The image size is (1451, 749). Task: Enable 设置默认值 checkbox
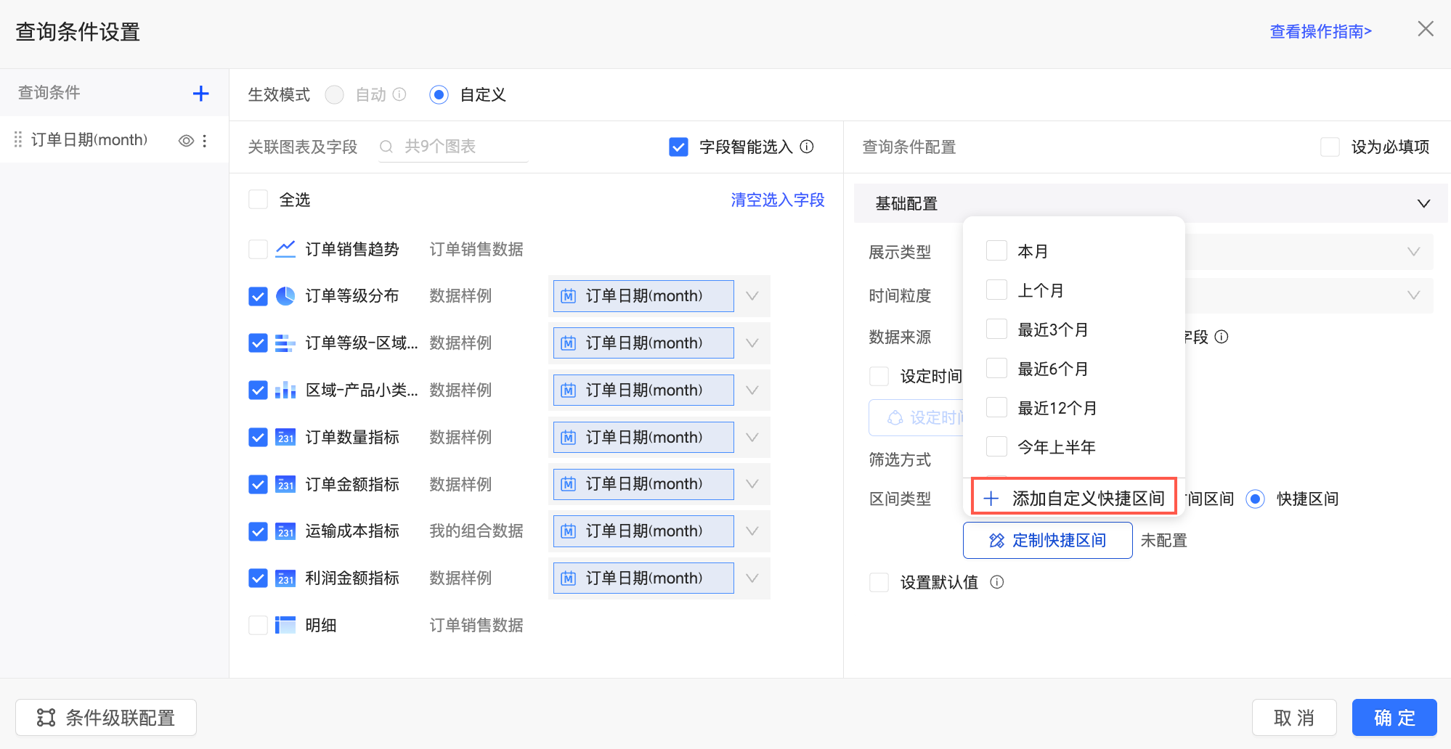coord(879,583)
